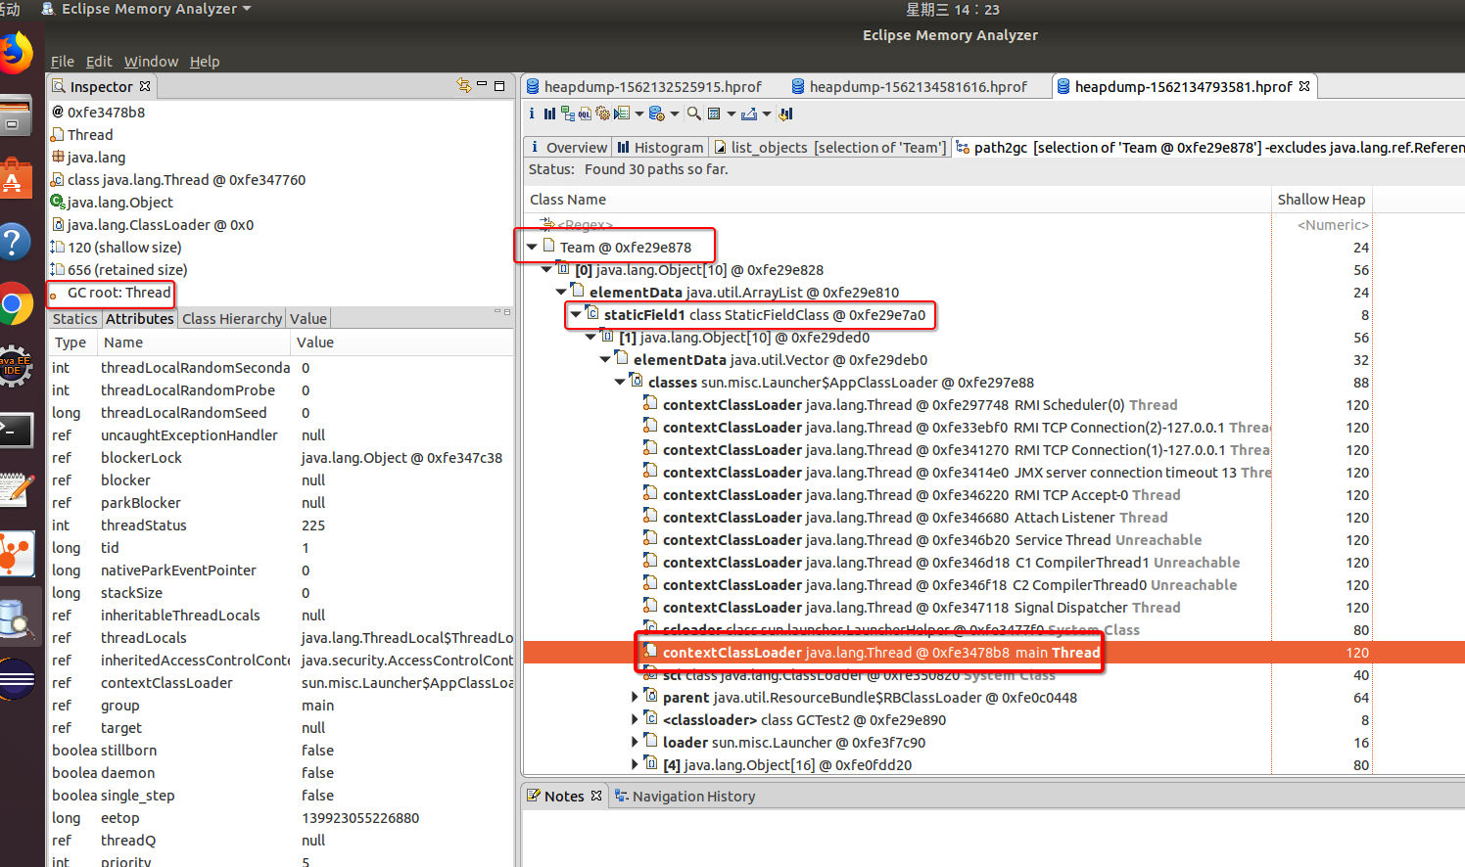The image size is (1465, 867).
Task: Close the Inspector view tab
Action: (145, 86)
